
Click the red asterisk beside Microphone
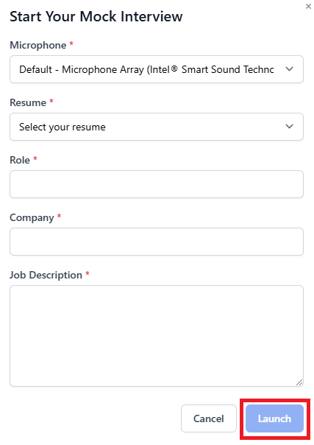click(x=71, y=43)
